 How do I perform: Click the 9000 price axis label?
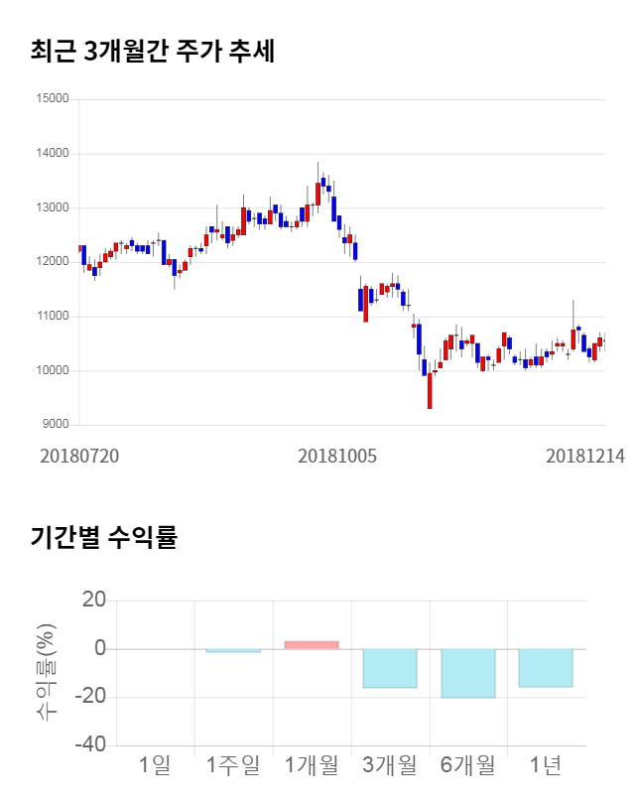coord(55,425)
